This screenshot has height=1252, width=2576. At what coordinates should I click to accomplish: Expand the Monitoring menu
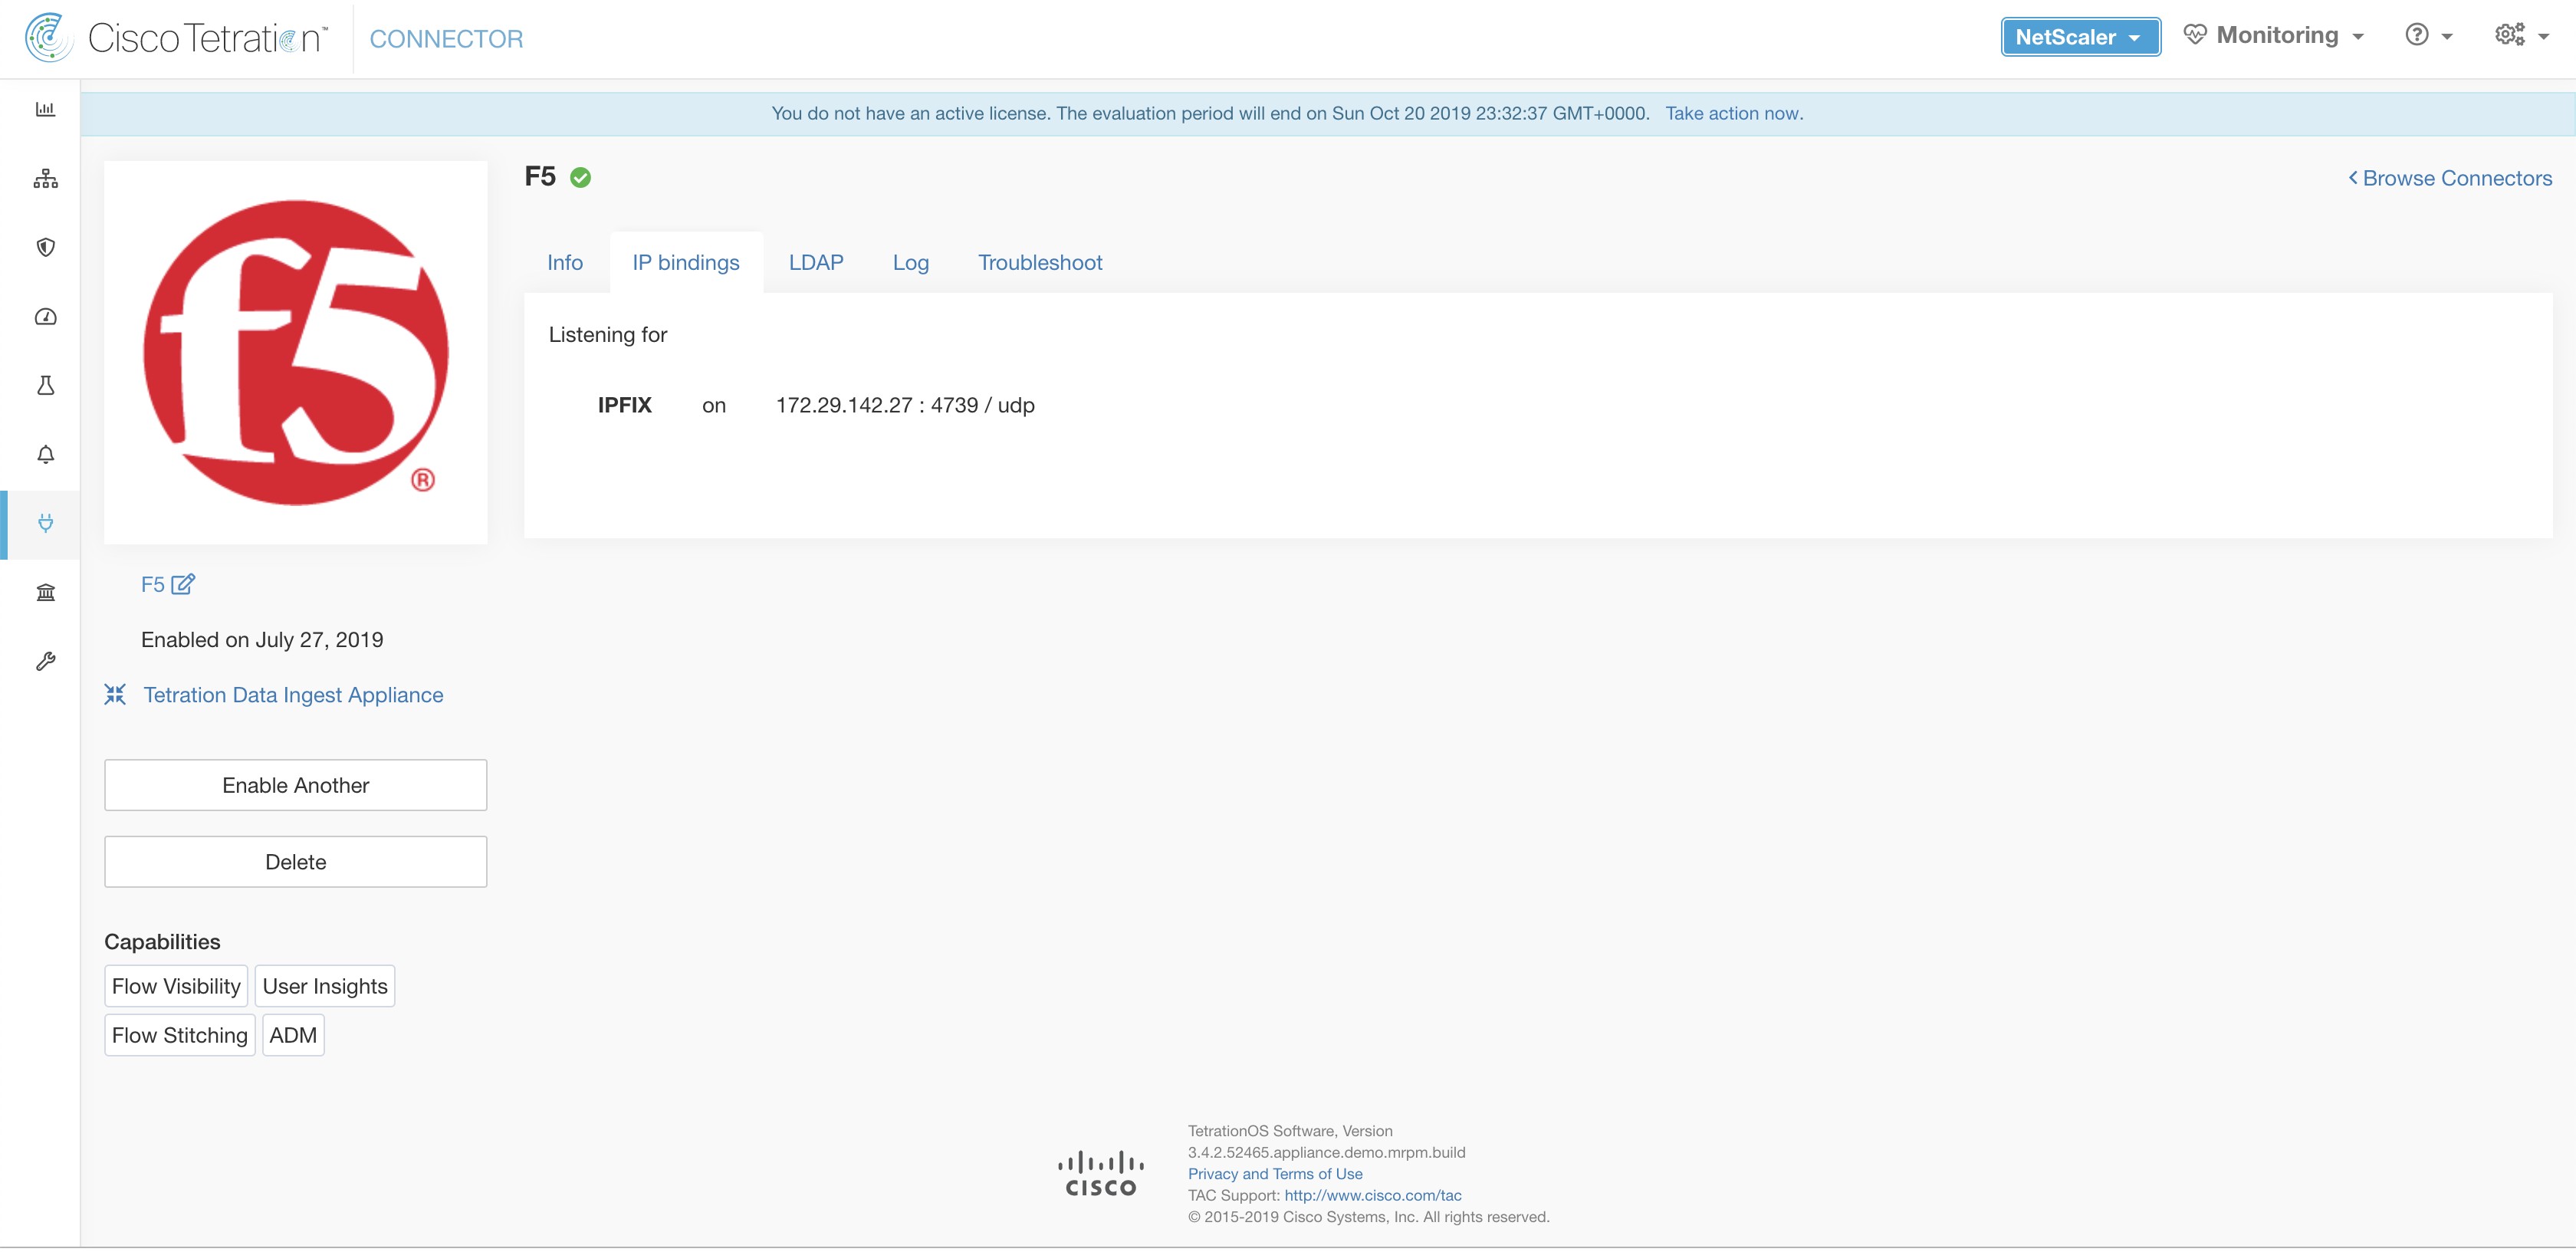[2274, 36]
